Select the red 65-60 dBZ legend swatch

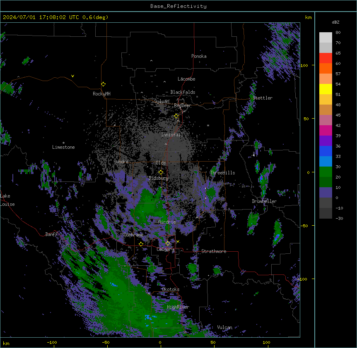[326, 58]
